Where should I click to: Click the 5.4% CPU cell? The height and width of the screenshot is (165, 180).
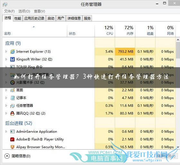(x=105, y=52)
